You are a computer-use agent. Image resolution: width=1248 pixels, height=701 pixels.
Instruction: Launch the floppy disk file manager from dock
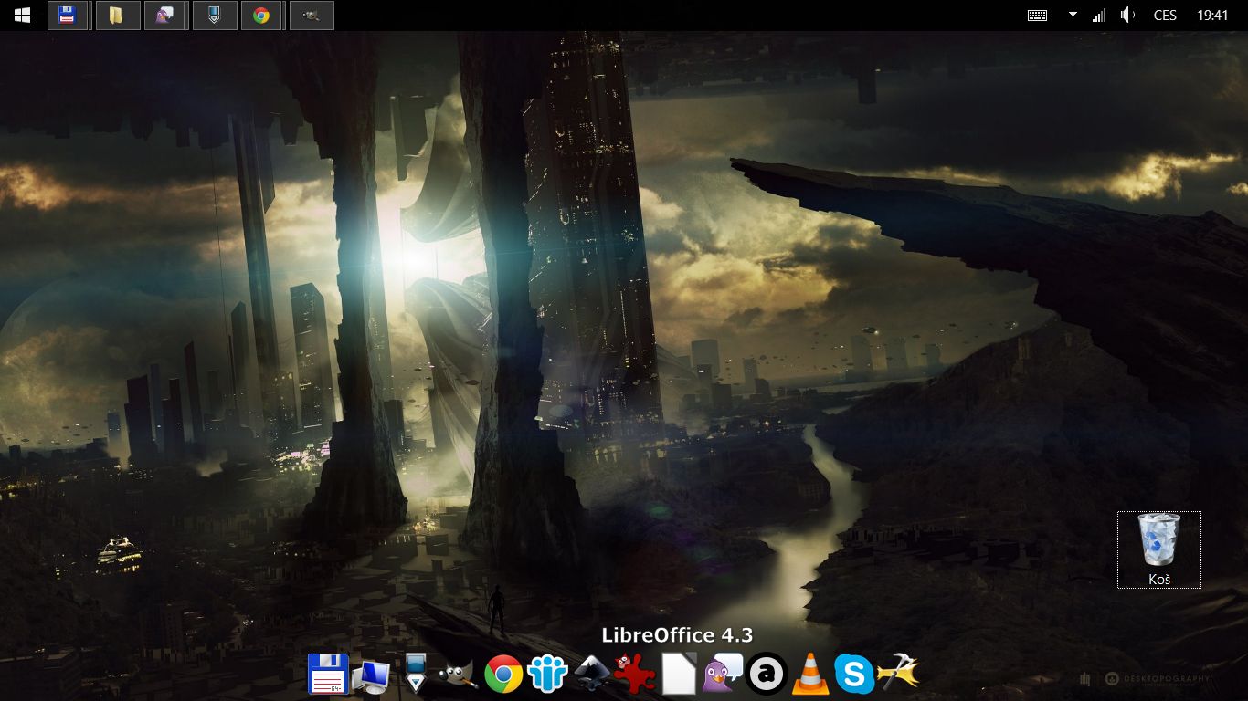click(328, 675)
